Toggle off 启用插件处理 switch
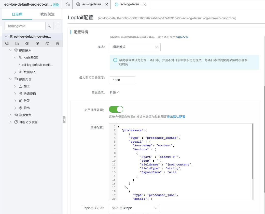265x214 pixels. pyautogui.click(x=116, y=109)
